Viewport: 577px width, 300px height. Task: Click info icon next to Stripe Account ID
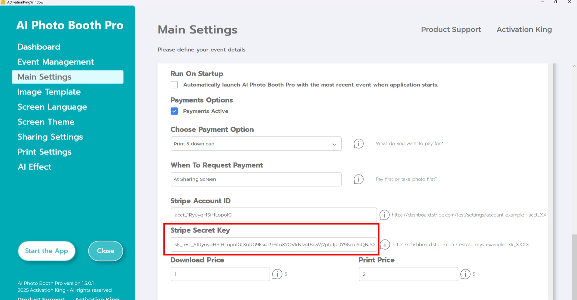pyautogui.click(x=384, y=215)
